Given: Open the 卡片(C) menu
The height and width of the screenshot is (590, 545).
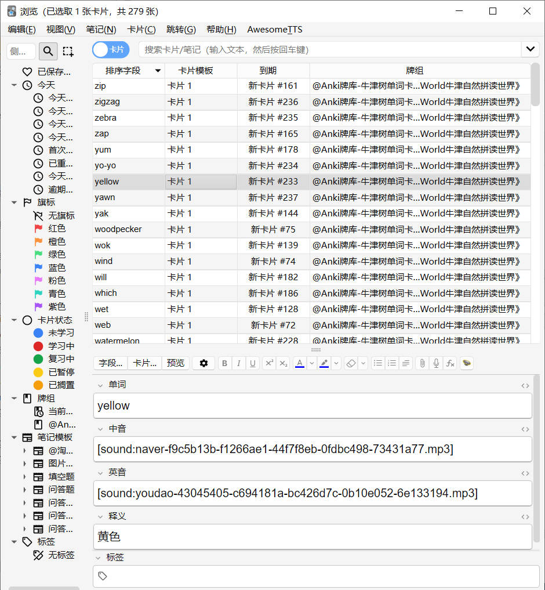Looking at the screenshot, I should pos(141,30).
